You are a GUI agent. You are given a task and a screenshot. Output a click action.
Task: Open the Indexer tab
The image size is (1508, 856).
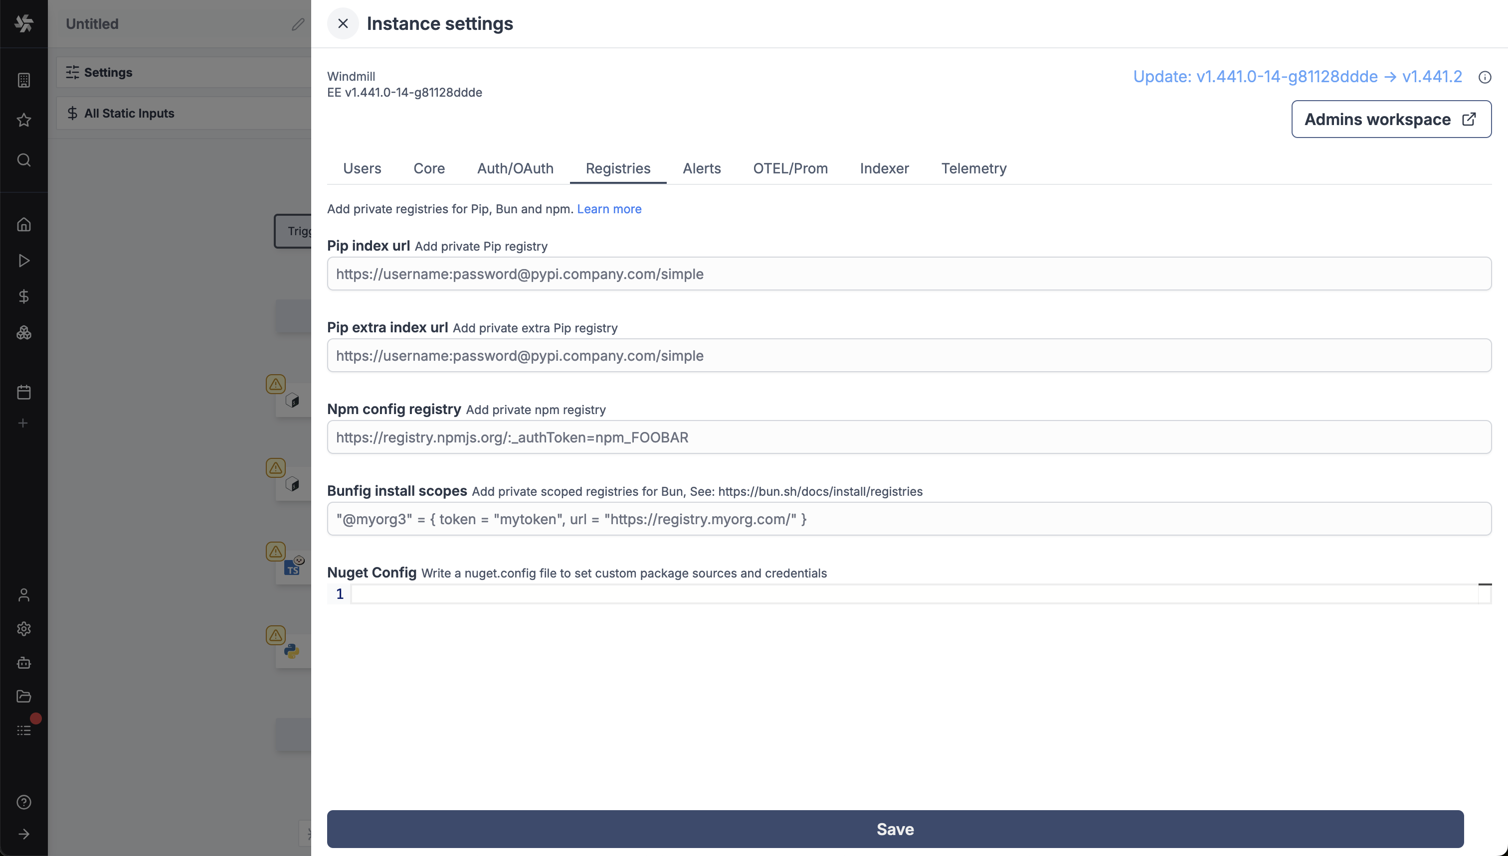[884, 168]
